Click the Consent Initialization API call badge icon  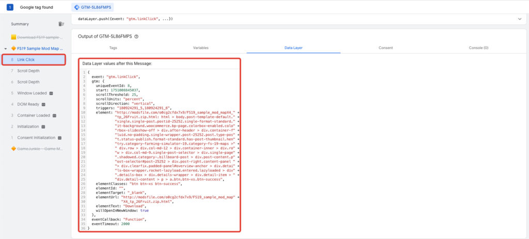60,138
